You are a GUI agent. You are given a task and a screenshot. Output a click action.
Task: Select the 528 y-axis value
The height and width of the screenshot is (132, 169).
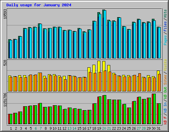tap(5, 63)
